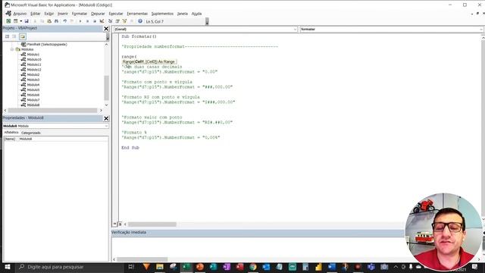485x273 pixels.
Task: Click the Paste toolbar icon
Action: tap(49, 21)
